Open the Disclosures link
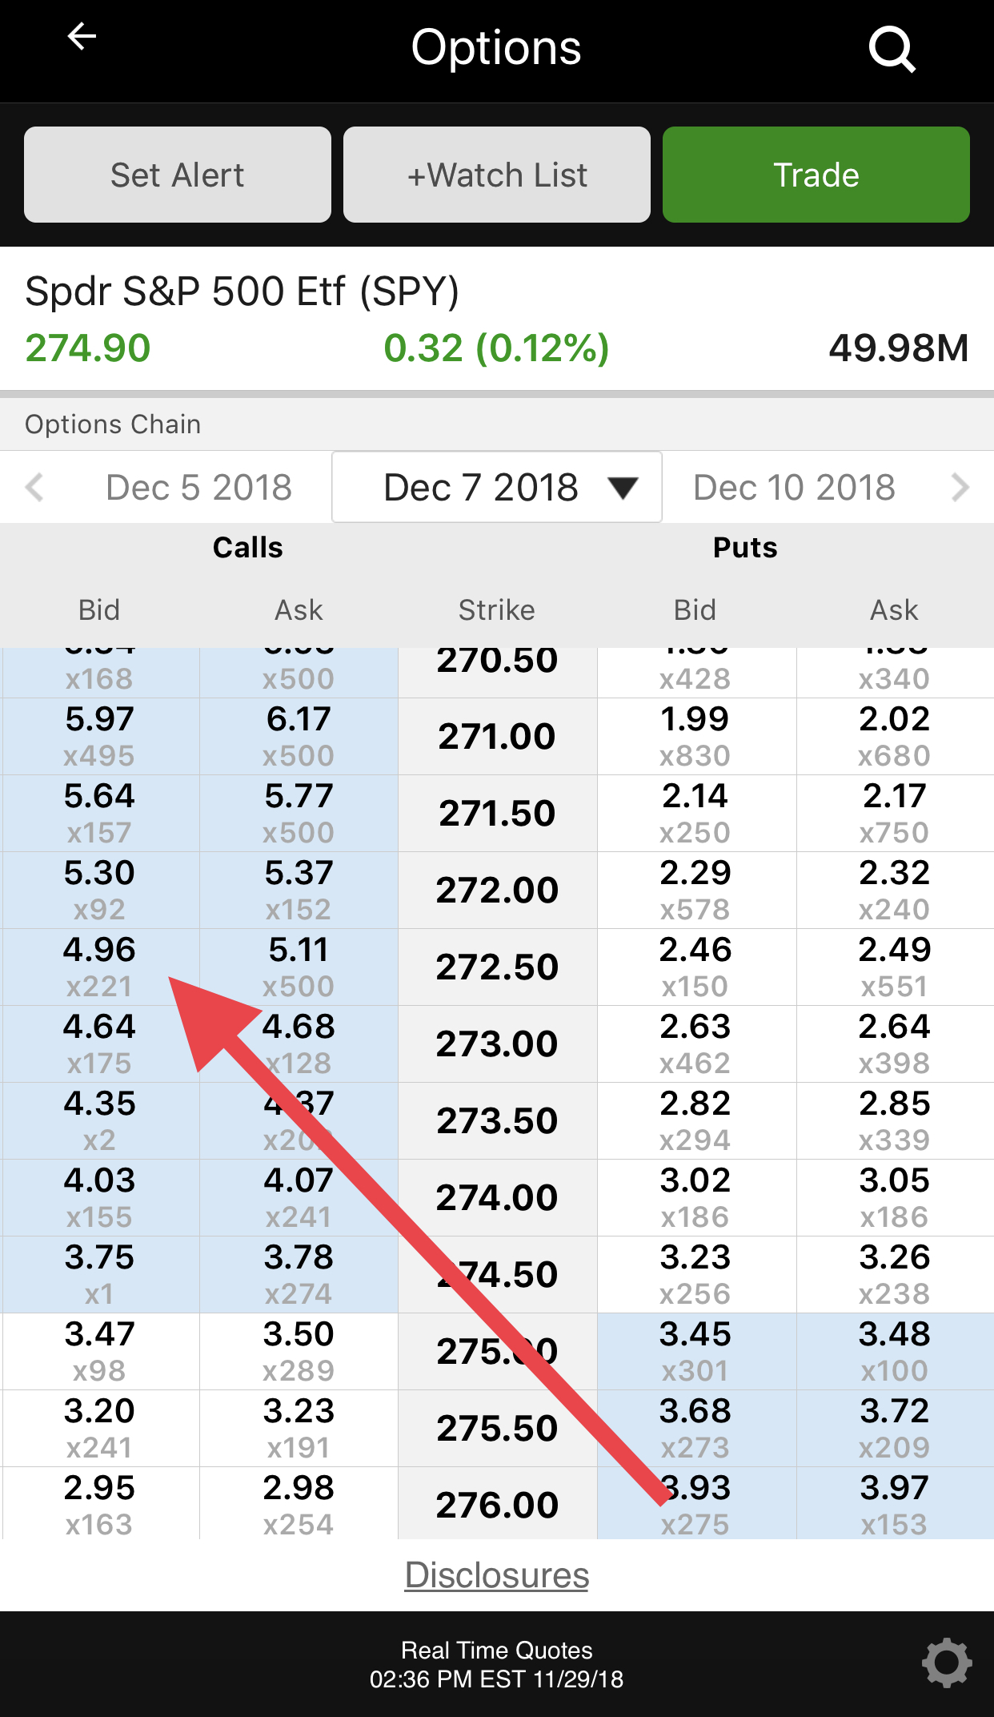Screen dimensions: 994x1717 [496, 1574]
